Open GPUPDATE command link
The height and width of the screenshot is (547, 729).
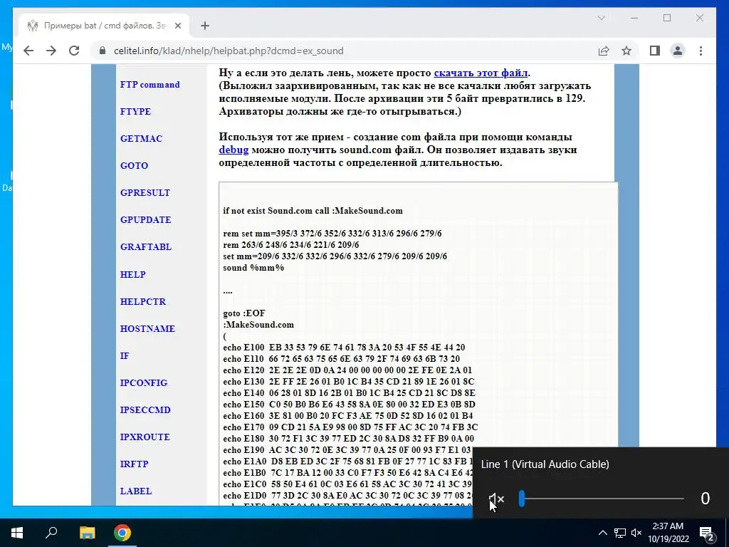(x=145, y=219)
